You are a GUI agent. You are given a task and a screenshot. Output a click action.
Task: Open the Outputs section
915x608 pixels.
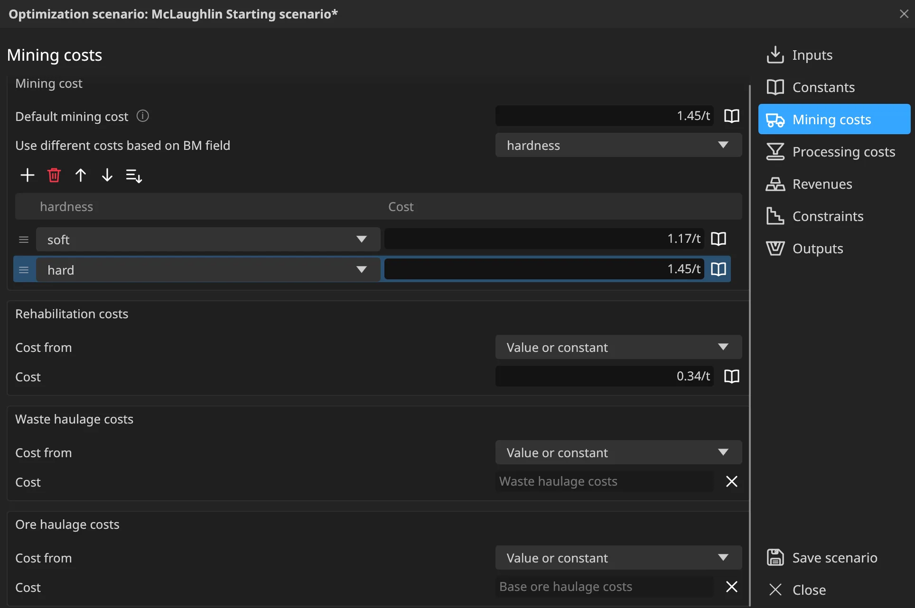pyautogui.click(x=834, y=249)
